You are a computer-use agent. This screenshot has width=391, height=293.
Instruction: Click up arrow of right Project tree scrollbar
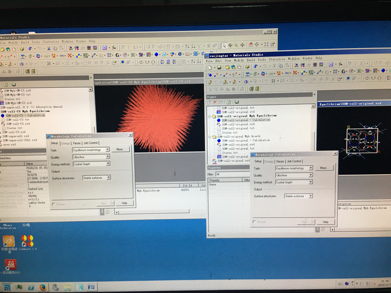point(313,106)
